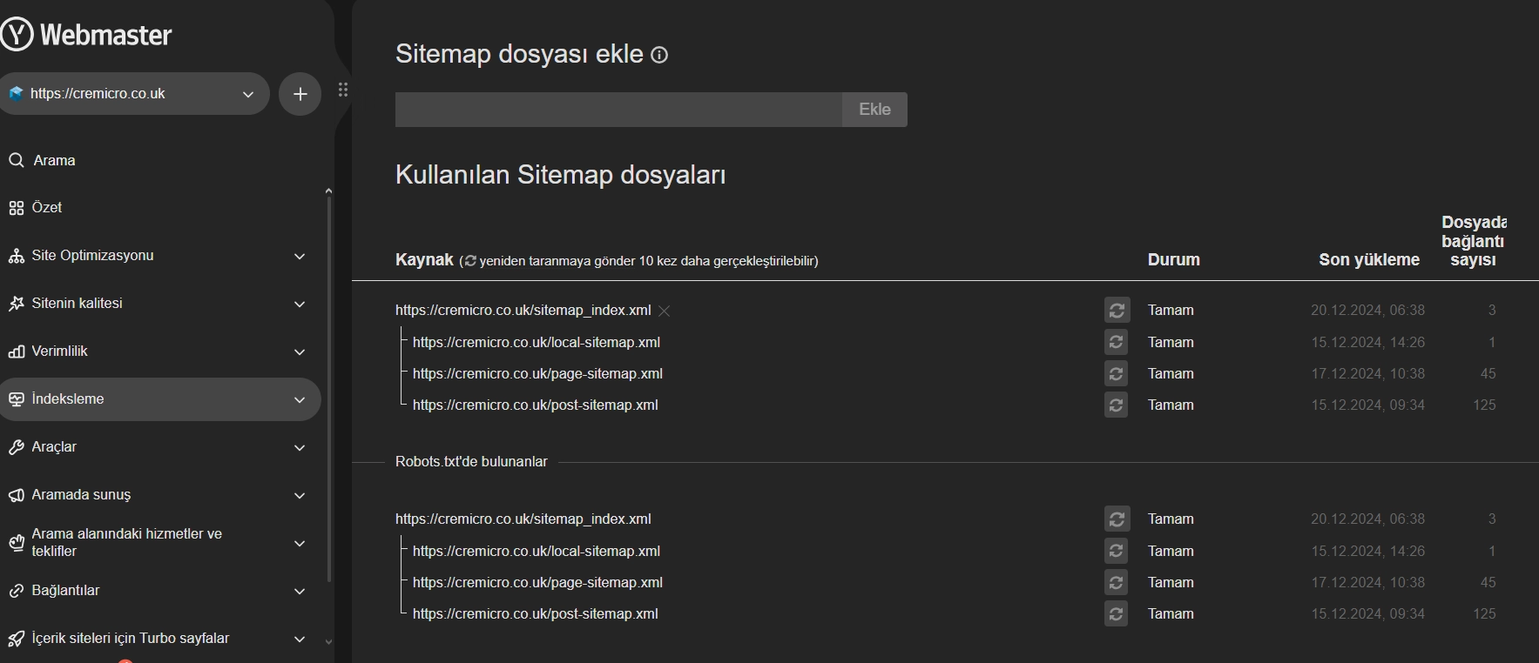
Task: Open the top page-sitemap.xml link
Action: [x=537, y=373]
